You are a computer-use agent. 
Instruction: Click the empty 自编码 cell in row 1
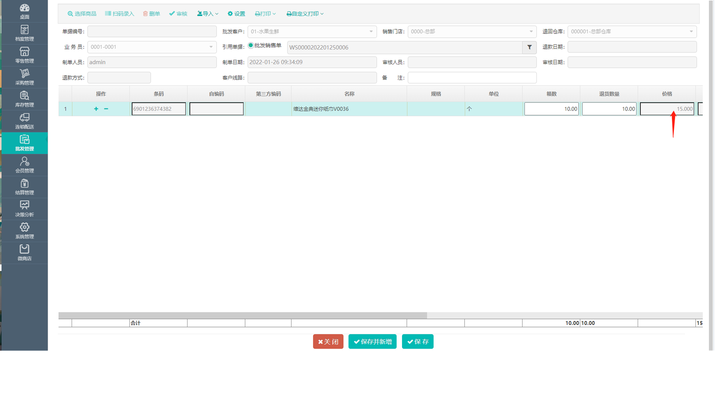click(x=216, y=109)
